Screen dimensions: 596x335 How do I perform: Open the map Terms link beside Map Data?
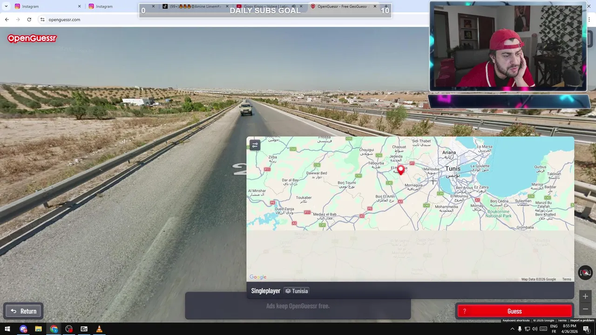(567, 279)
